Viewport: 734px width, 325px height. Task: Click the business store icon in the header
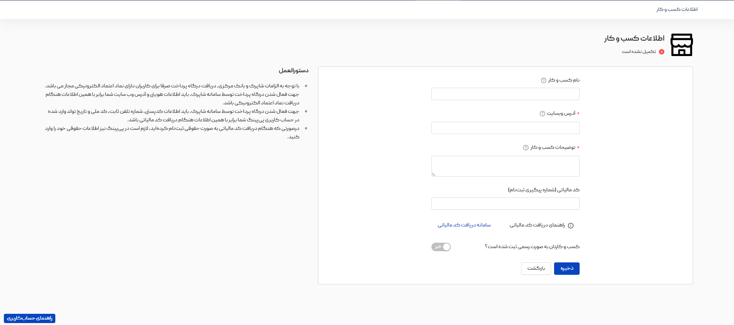(x=682, y=45)
